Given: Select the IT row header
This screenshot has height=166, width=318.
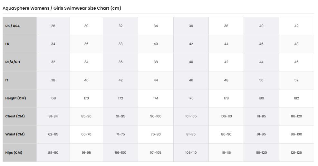Looking at the screenshot, I should point(19,80).
